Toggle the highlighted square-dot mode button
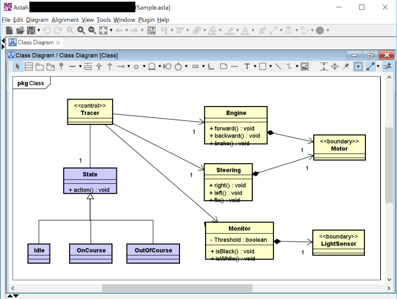Image resolution: width=397 pixels, height=299 pixels. pos(358,66)
